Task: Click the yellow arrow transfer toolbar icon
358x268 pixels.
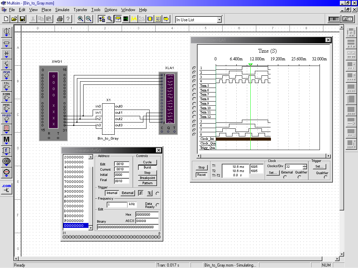Action: (166, 19)
